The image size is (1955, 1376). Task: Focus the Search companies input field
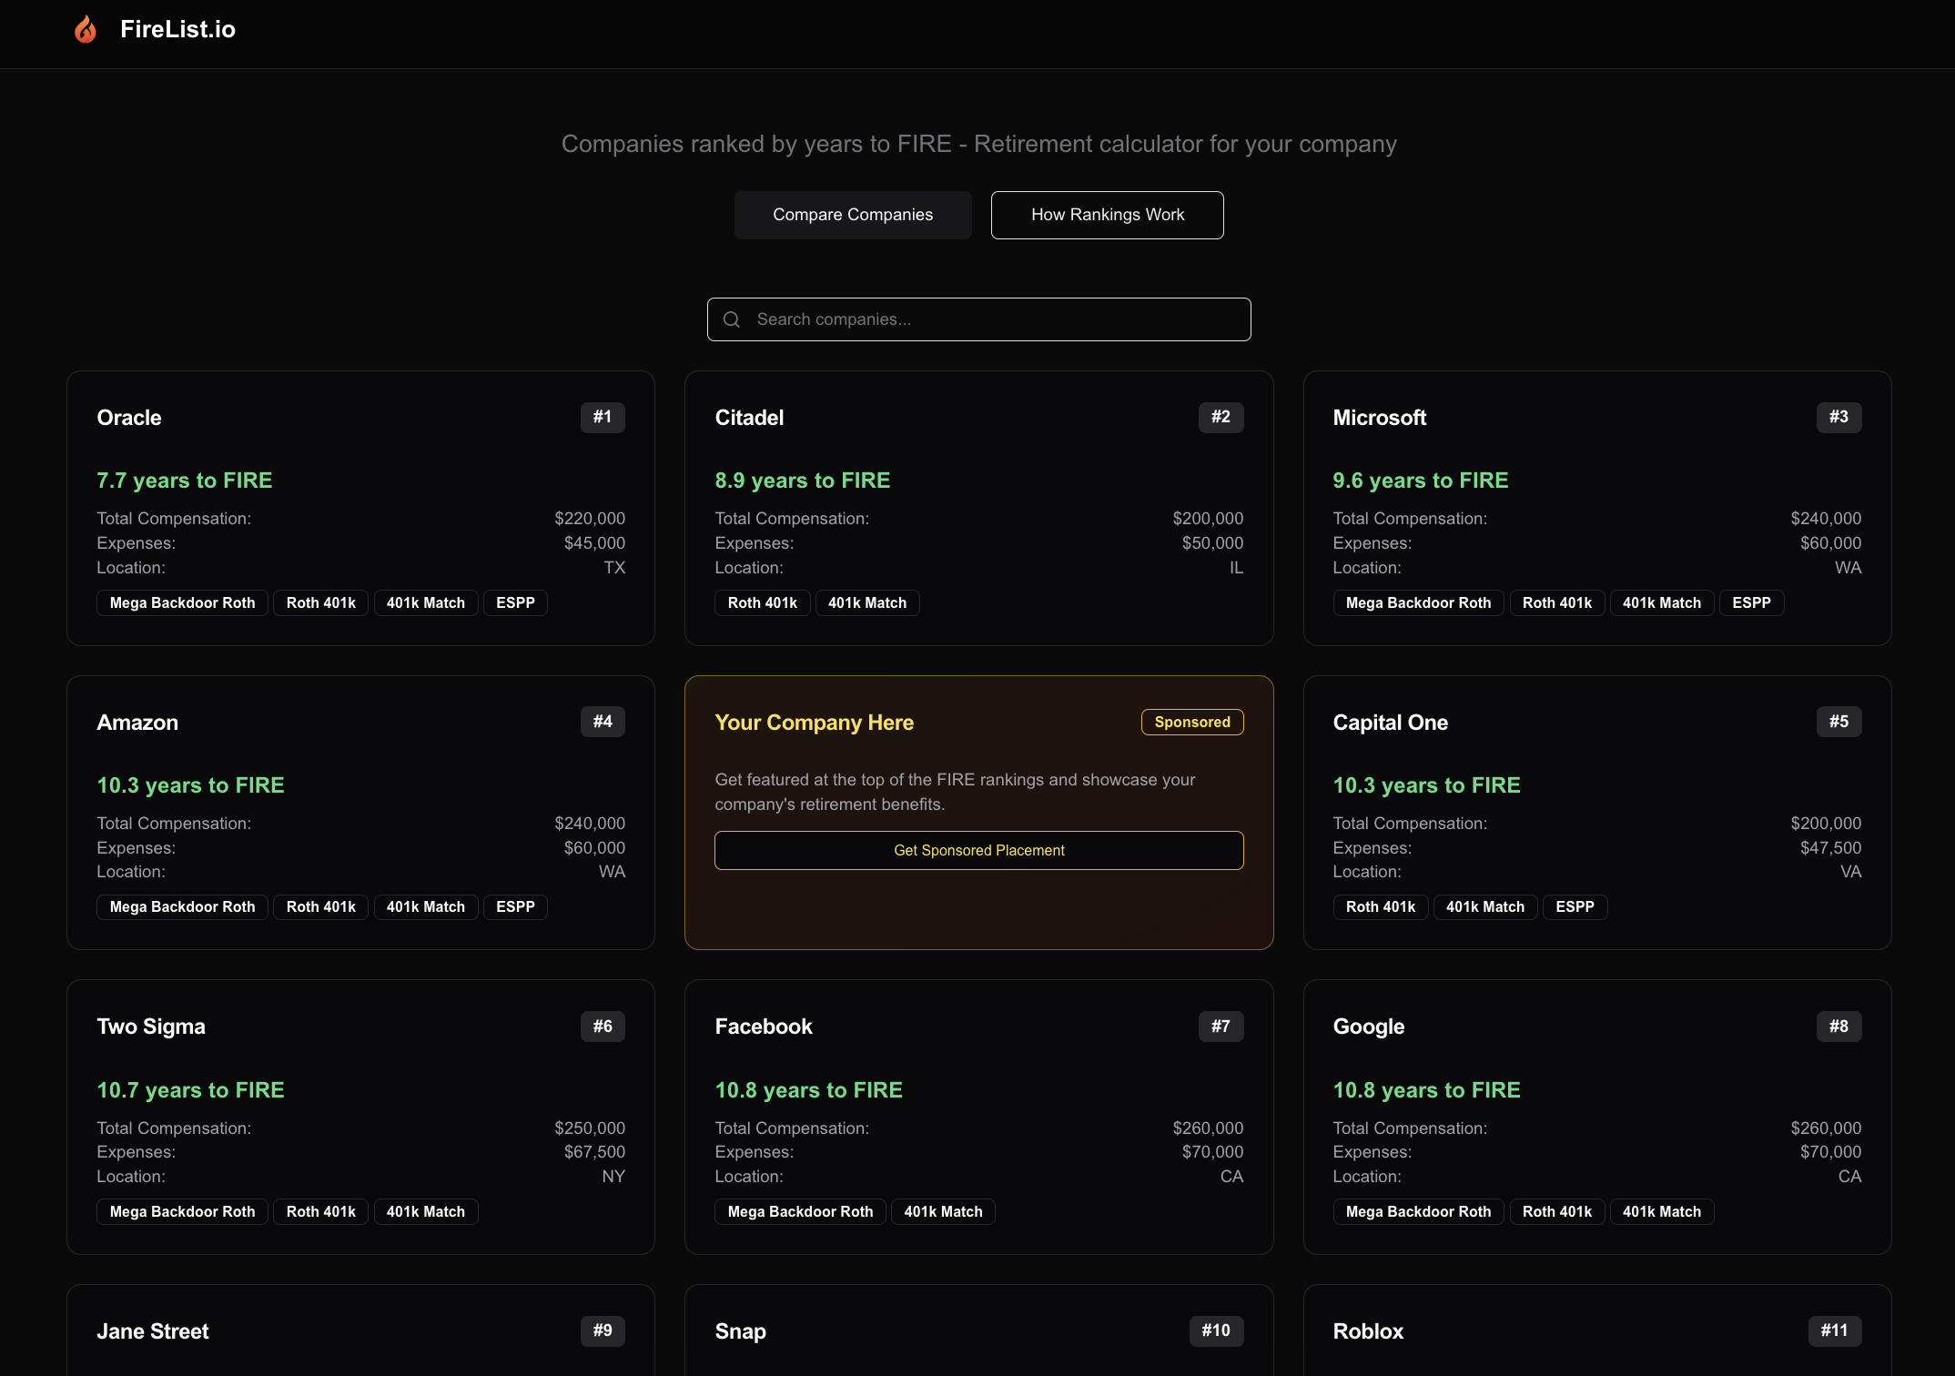coord(978,319)
